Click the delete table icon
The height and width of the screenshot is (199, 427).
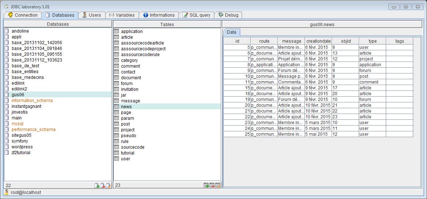[212, 185]
